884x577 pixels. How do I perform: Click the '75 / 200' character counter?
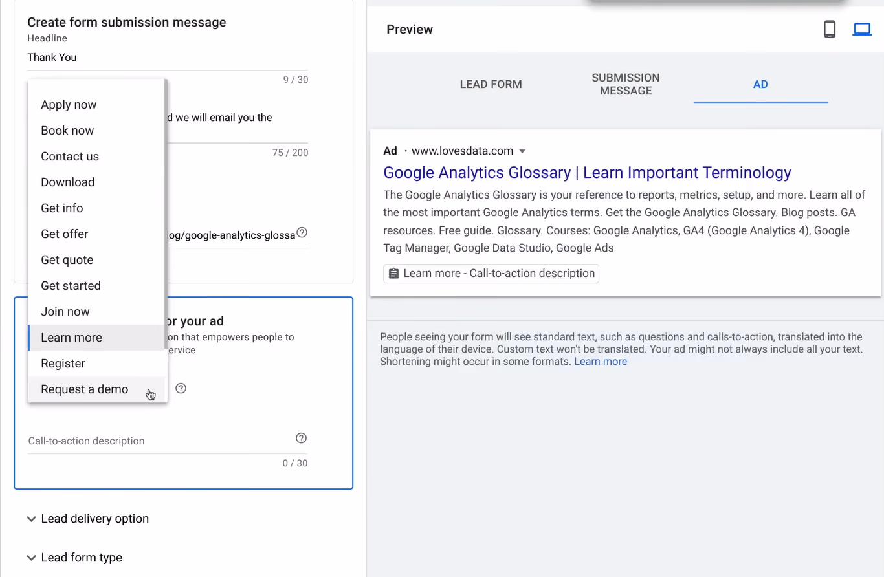pyautogui.click(x=290, y=153)
